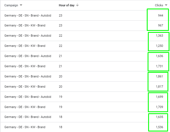Open the Autobid campaign in the hour 20 row
The width and height of the screenshot is (170, 132).
pos(28,76)
